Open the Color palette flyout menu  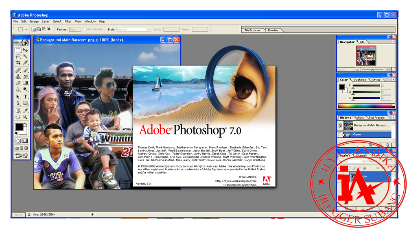(393, 80)
